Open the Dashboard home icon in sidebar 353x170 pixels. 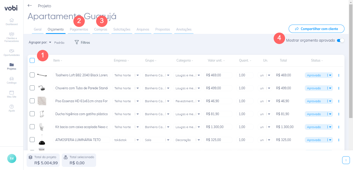tap(12, 20)
